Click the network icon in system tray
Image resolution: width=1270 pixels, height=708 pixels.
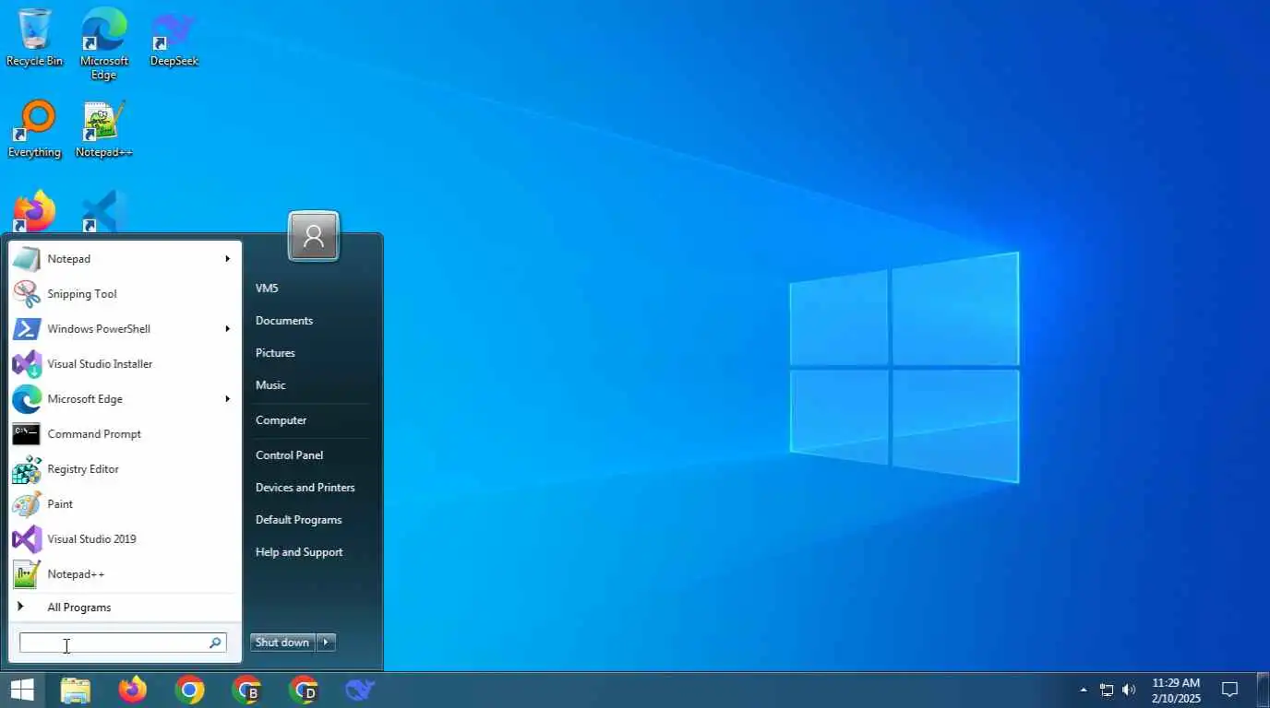click(1107, 690)
